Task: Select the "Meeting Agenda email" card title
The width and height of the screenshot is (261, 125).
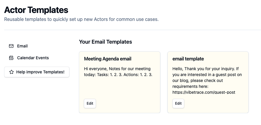Action: coord(107,59)
